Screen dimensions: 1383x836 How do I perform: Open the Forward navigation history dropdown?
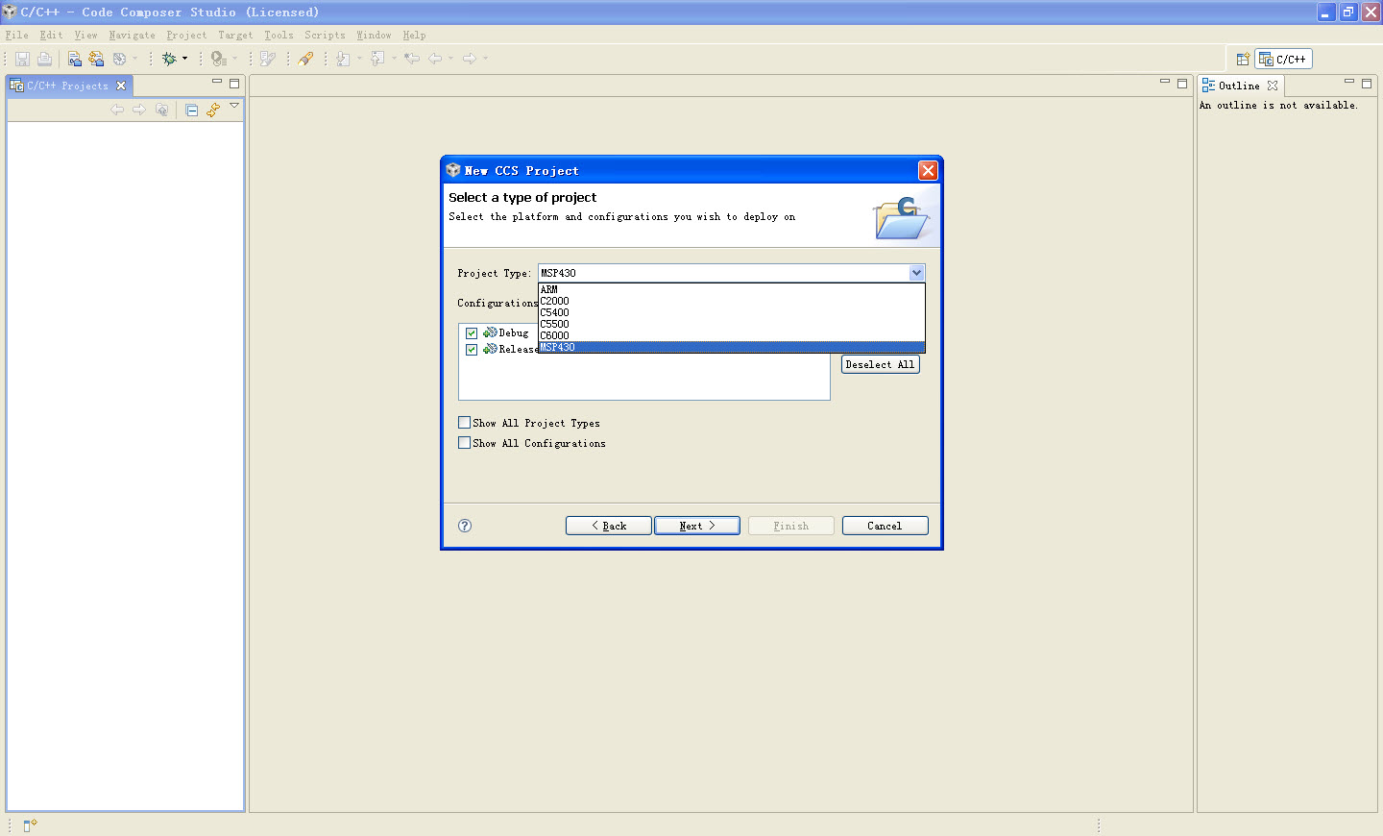[x=486, y=59]
